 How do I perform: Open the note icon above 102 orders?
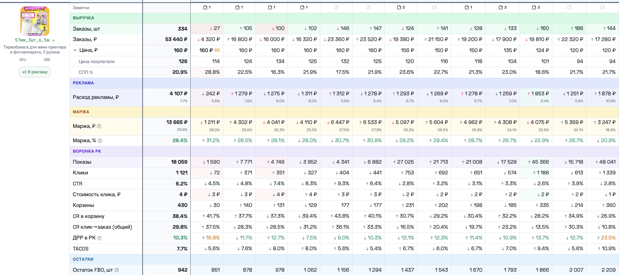(x=302, y=7)
